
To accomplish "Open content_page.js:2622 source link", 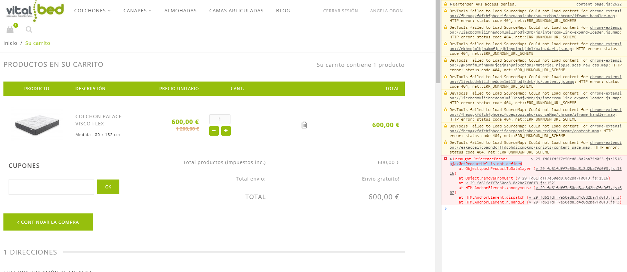I will pyautogui.click(x=599, y=4).
